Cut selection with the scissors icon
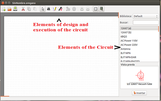Image resolution: width=161 pixels, height=101 pixels. click(x=23, y=9)
